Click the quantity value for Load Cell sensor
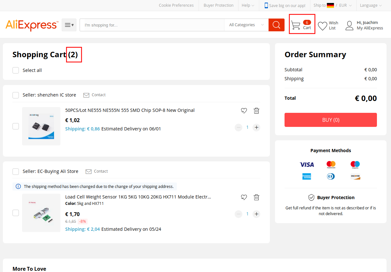Screen dimensions: 391x272 coord(247,214)
